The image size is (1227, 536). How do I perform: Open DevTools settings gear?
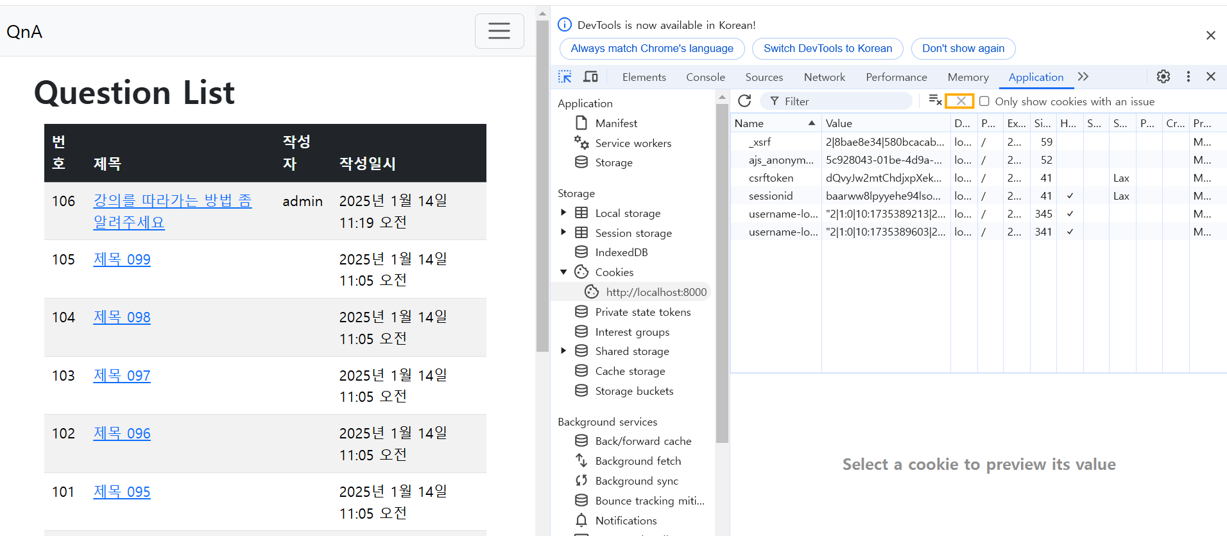[x=1163, y=76]
